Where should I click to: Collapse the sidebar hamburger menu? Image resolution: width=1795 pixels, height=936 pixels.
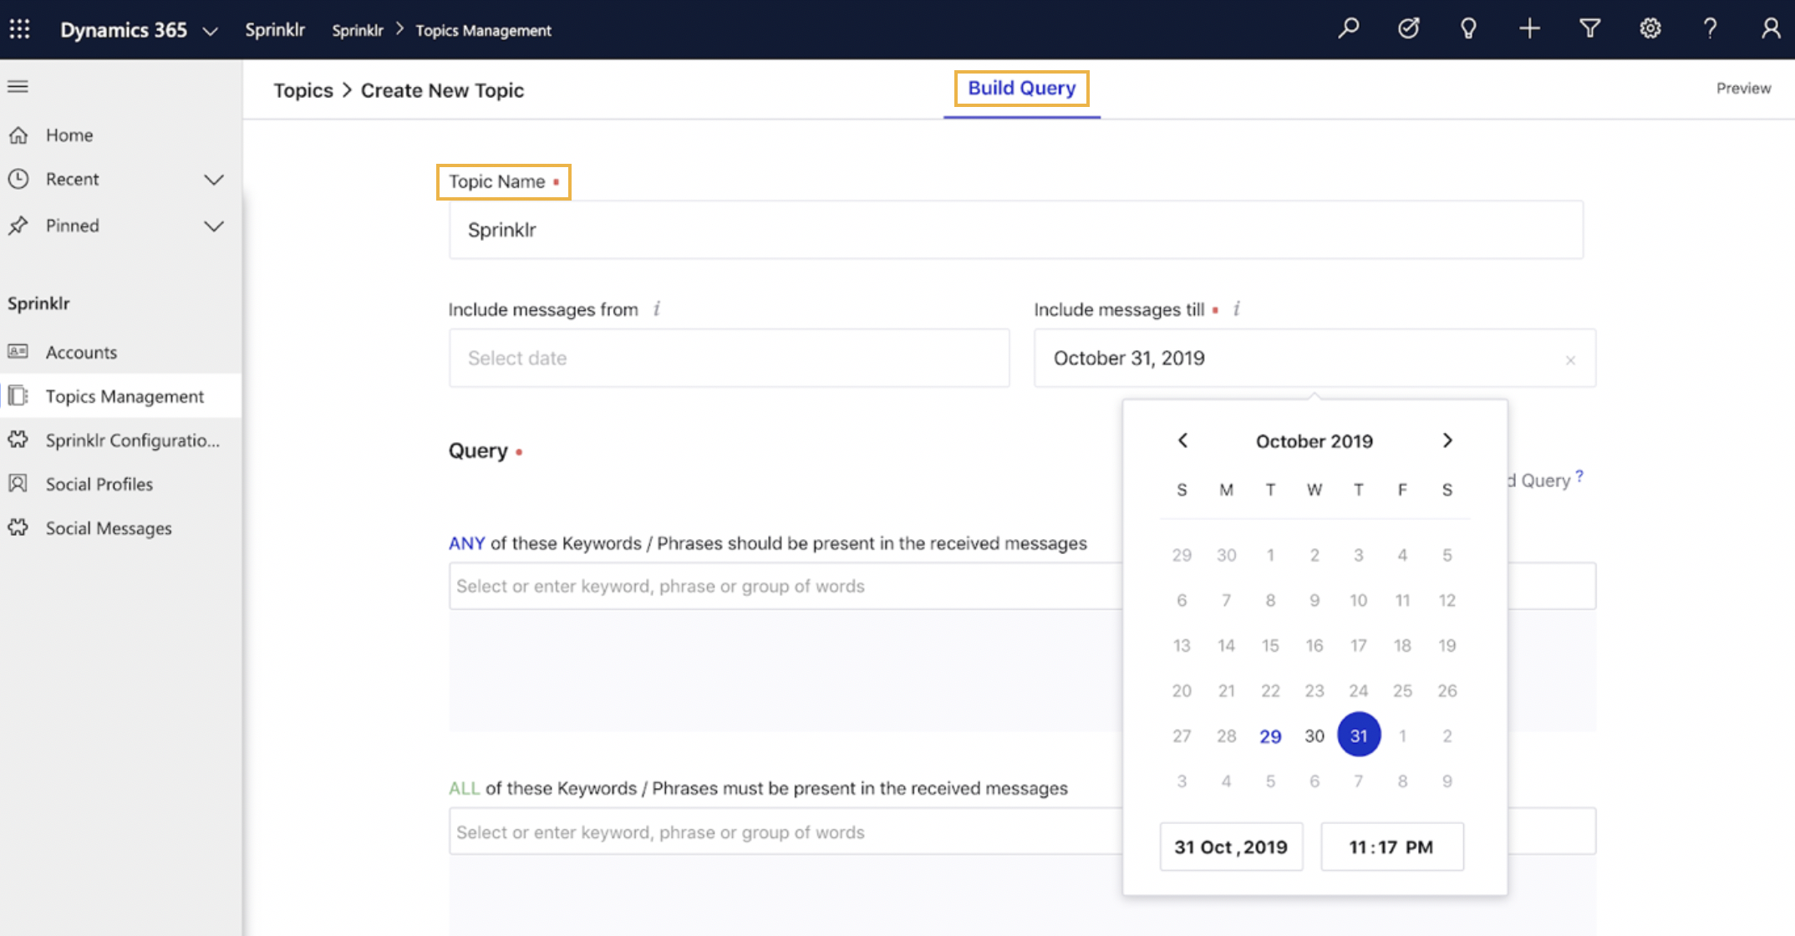click(18, 86)
